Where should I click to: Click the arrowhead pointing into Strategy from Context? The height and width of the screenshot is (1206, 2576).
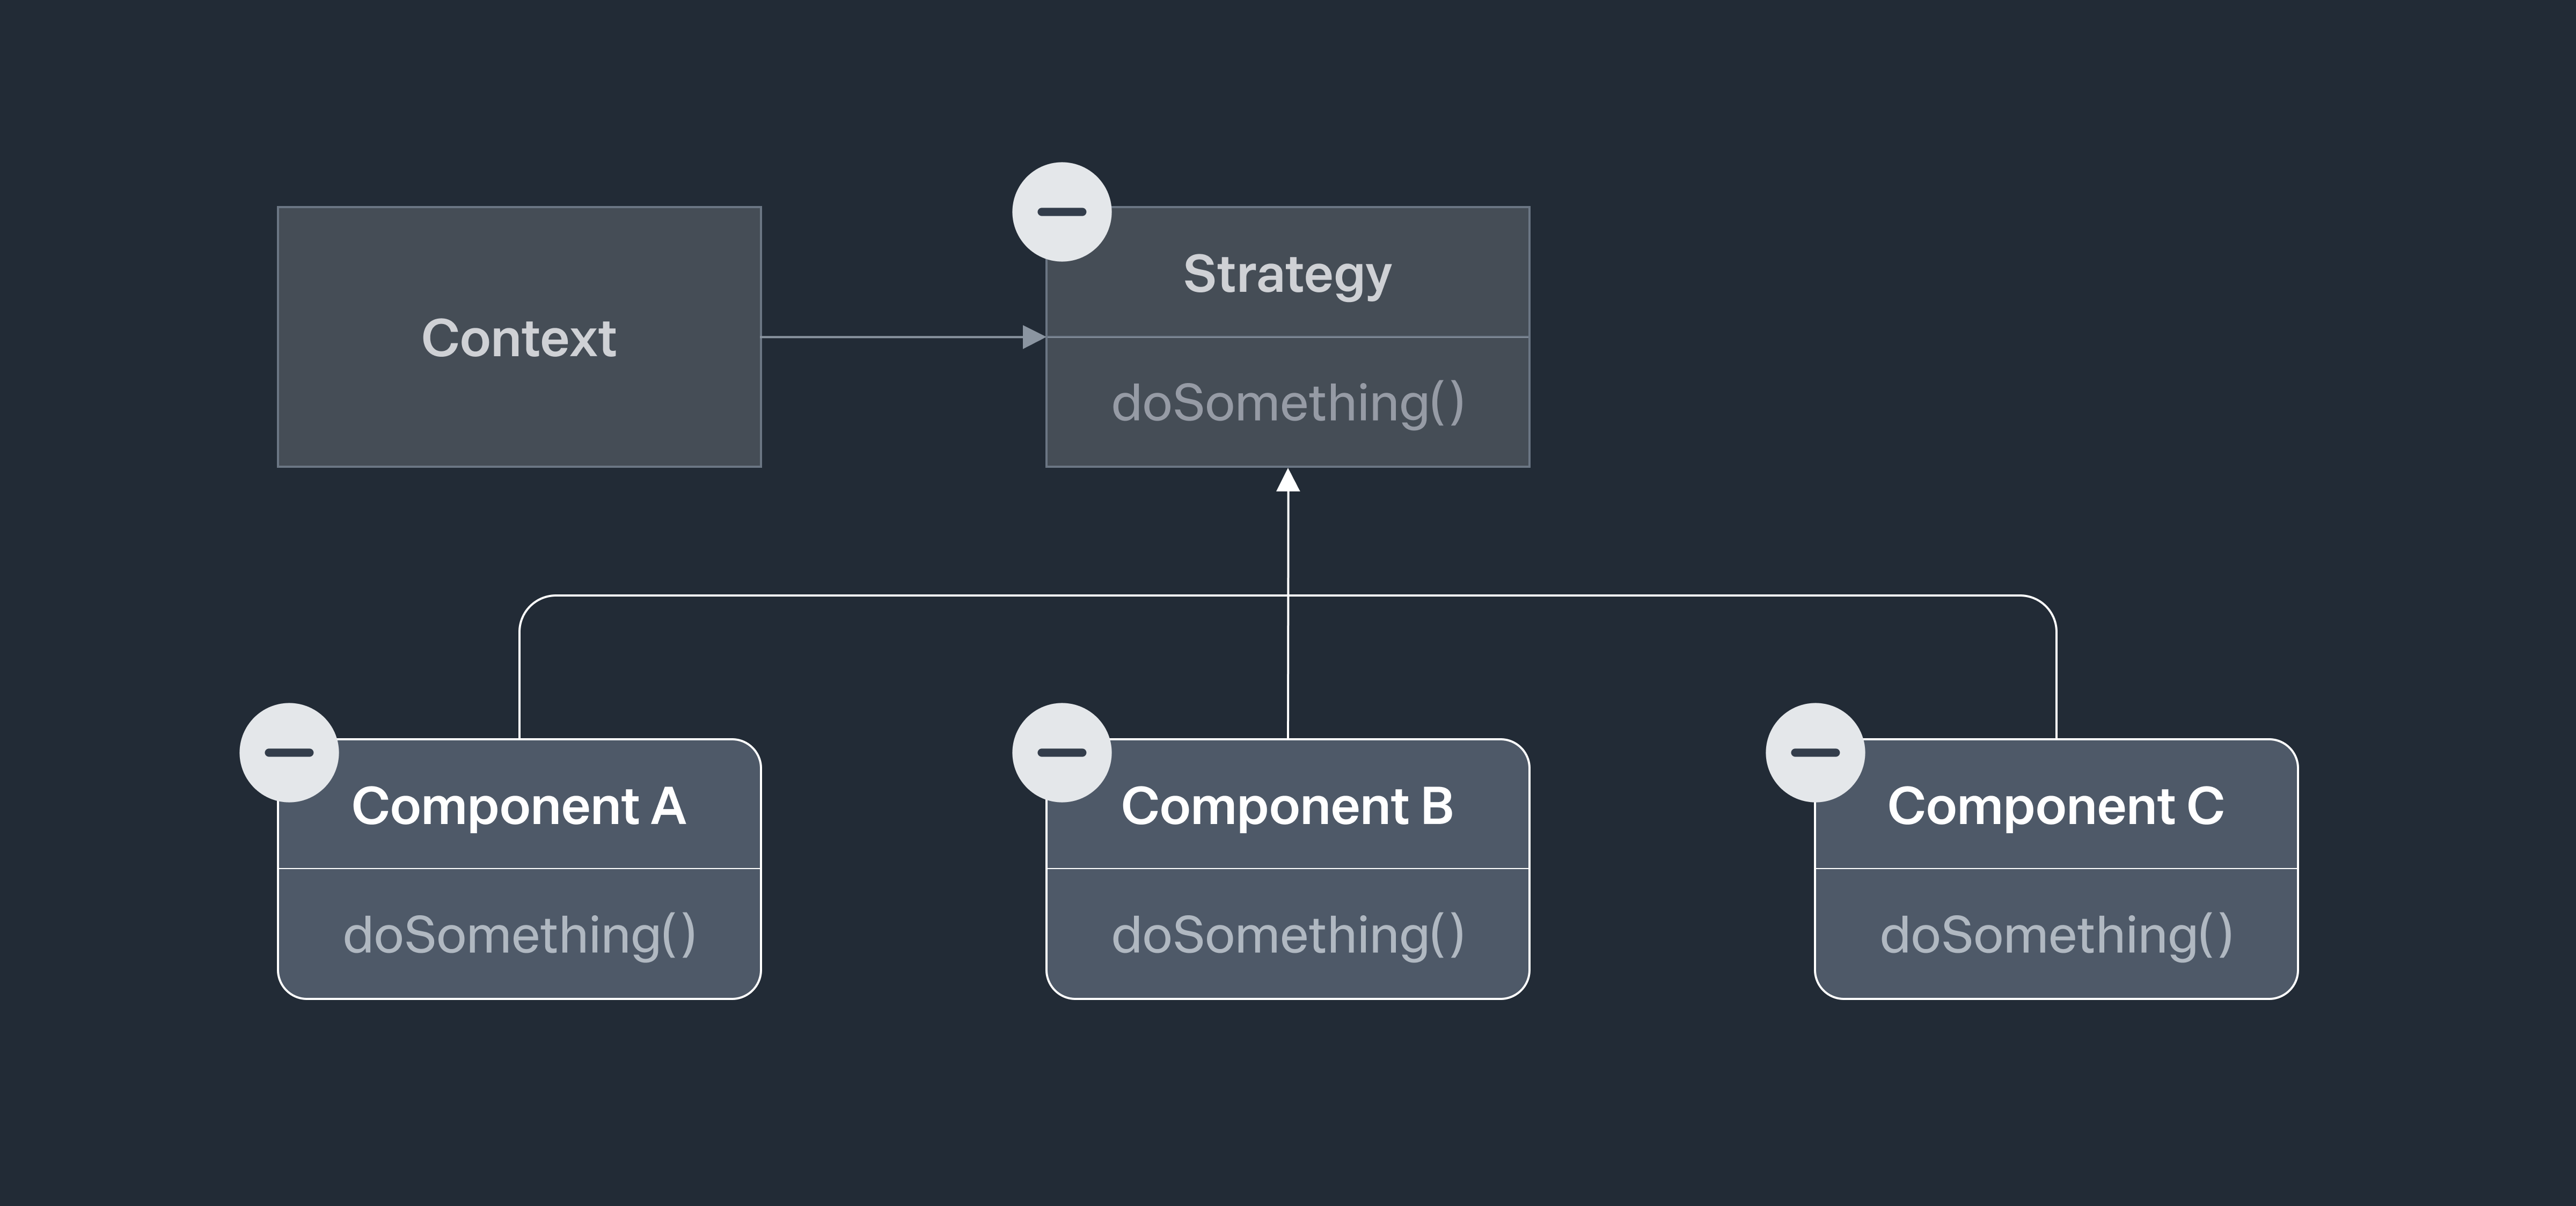(1034, 337)
